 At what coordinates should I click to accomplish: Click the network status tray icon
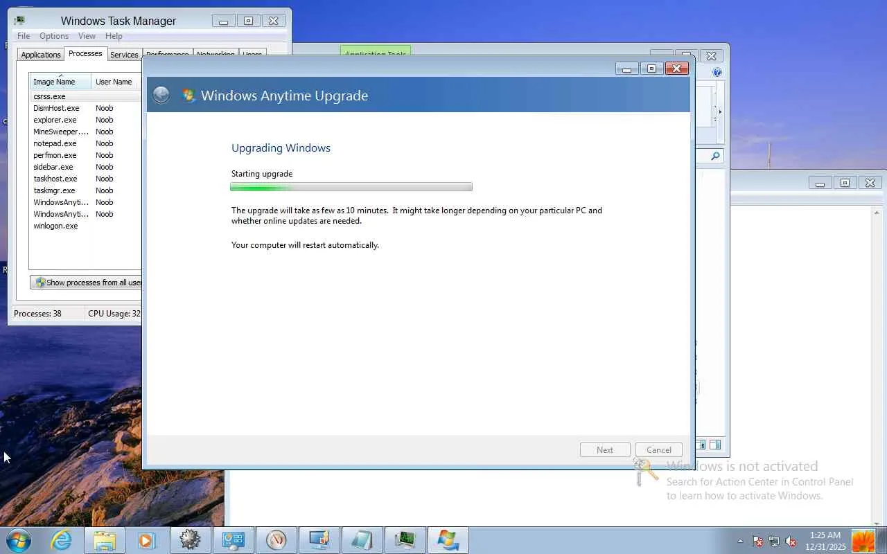(x=773, y=542)
